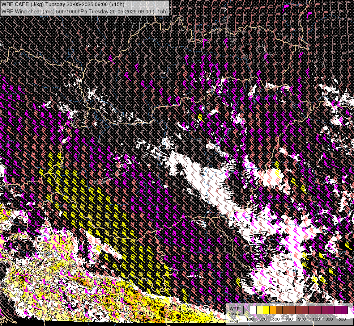
Task: Select the white 100 J/kg legend swatch
Action: click(253, 310)
